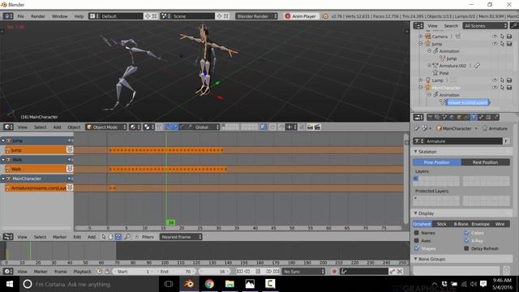Image resolution: width=519 pixels, height=292 pixels.
Task: Click the green frame 16 marker in NLA
Action: pos(170,222)
